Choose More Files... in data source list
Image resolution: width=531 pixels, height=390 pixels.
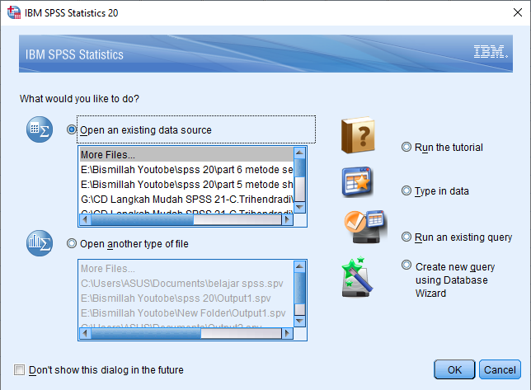coord(186,155)
